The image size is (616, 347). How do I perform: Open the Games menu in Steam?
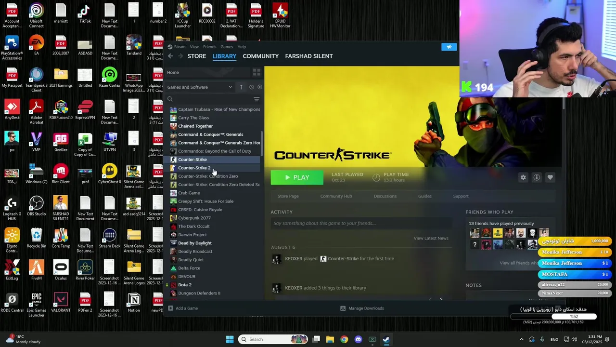227,47
